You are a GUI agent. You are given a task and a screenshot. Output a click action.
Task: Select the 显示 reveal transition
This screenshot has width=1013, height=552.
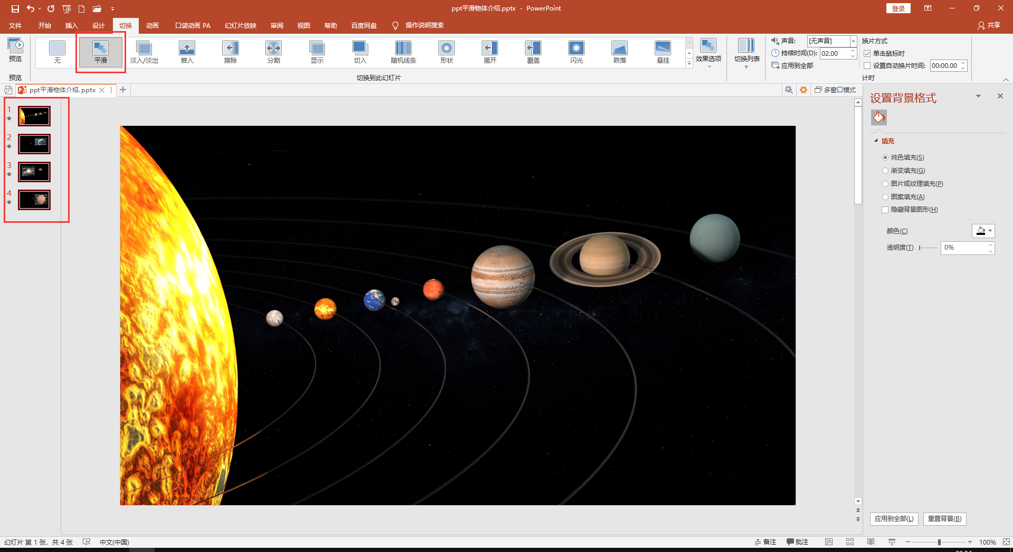[x=317, y=52]
